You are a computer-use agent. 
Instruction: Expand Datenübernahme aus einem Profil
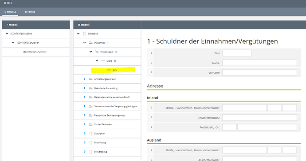(85, 97)
